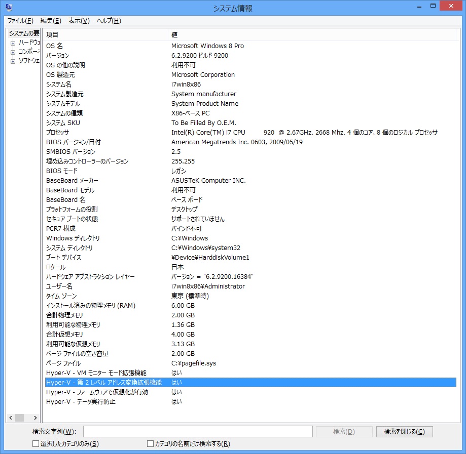Select the ロケール row
Screen dimensions: 466x454
pos(250,267)
